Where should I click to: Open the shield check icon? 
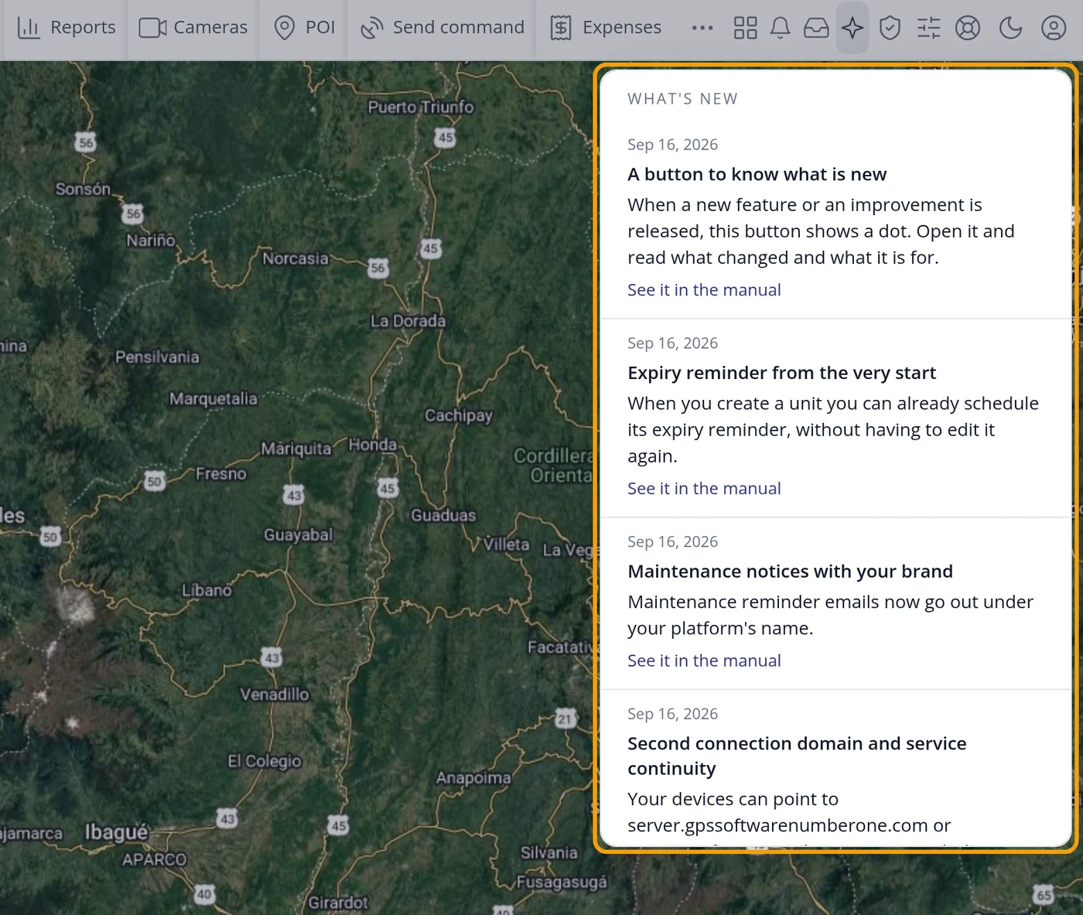[890, 28]
